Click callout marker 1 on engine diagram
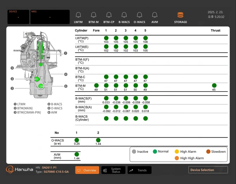 pyautogui.click(x=65, y=53)
